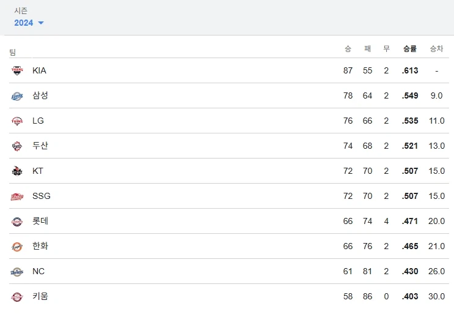Click the KT Wiz team logo
The width and height of the screenshot is (454, 314).
16,171
